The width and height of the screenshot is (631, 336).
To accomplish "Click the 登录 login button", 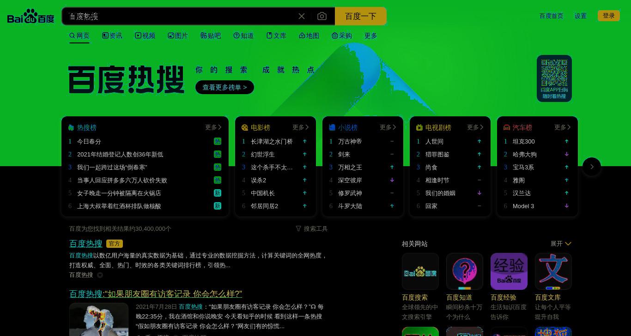I will pyautogui.click(x=609, y=16).
